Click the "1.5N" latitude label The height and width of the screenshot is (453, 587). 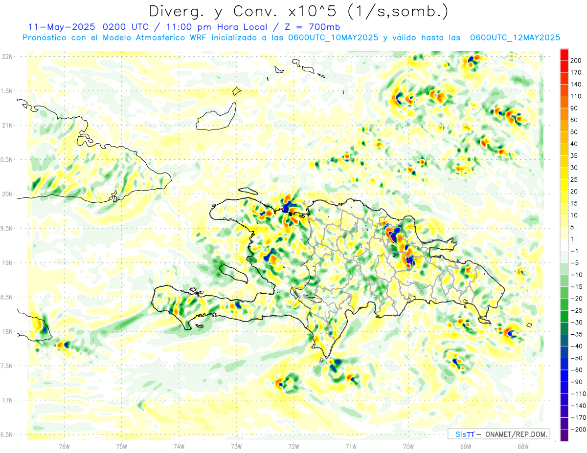coord(7,91)
